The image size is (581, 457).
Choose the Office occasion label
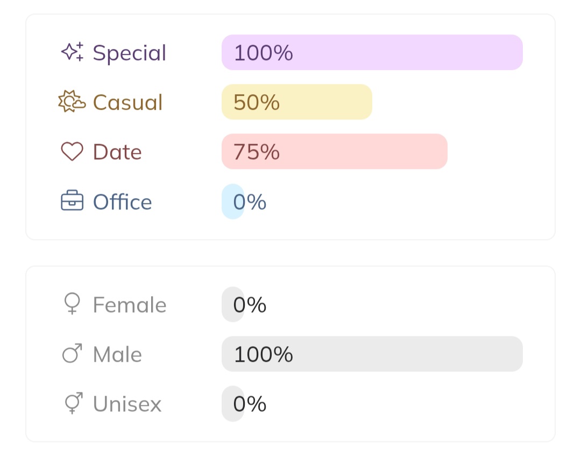[x=122, y=202]
